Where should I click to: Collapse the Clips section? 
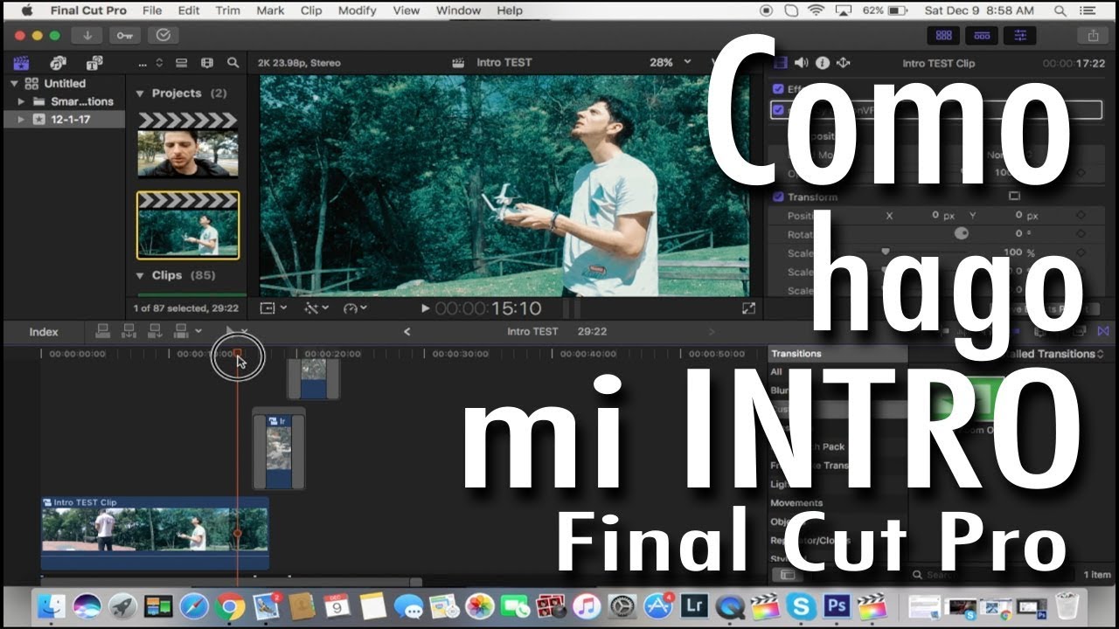[x=140, y=275]
